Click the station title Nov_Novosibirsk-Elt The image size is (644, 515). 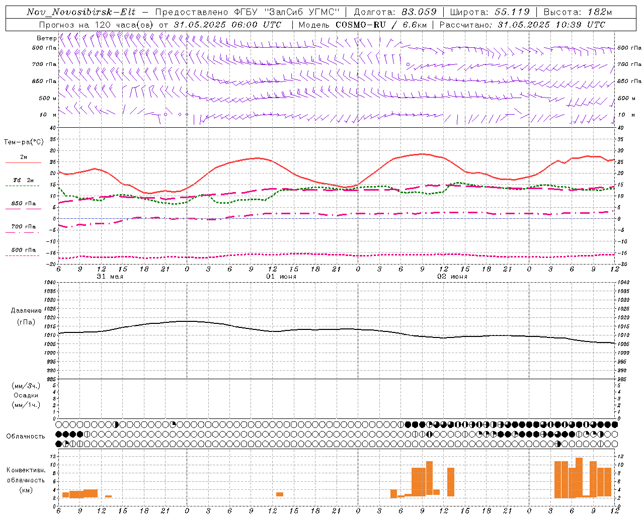click(x=81, y=12)
